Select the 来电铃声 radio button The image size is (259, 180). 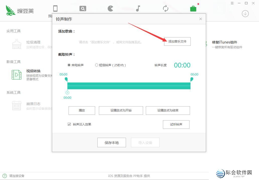click(x=69, y=65)
